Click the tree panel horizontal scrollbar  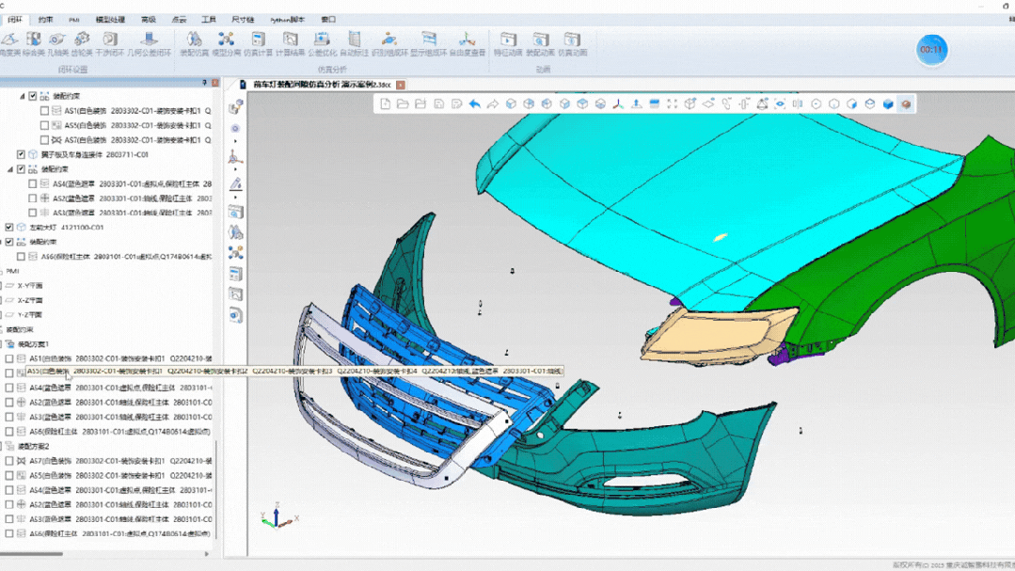click(x=32, y=553)
